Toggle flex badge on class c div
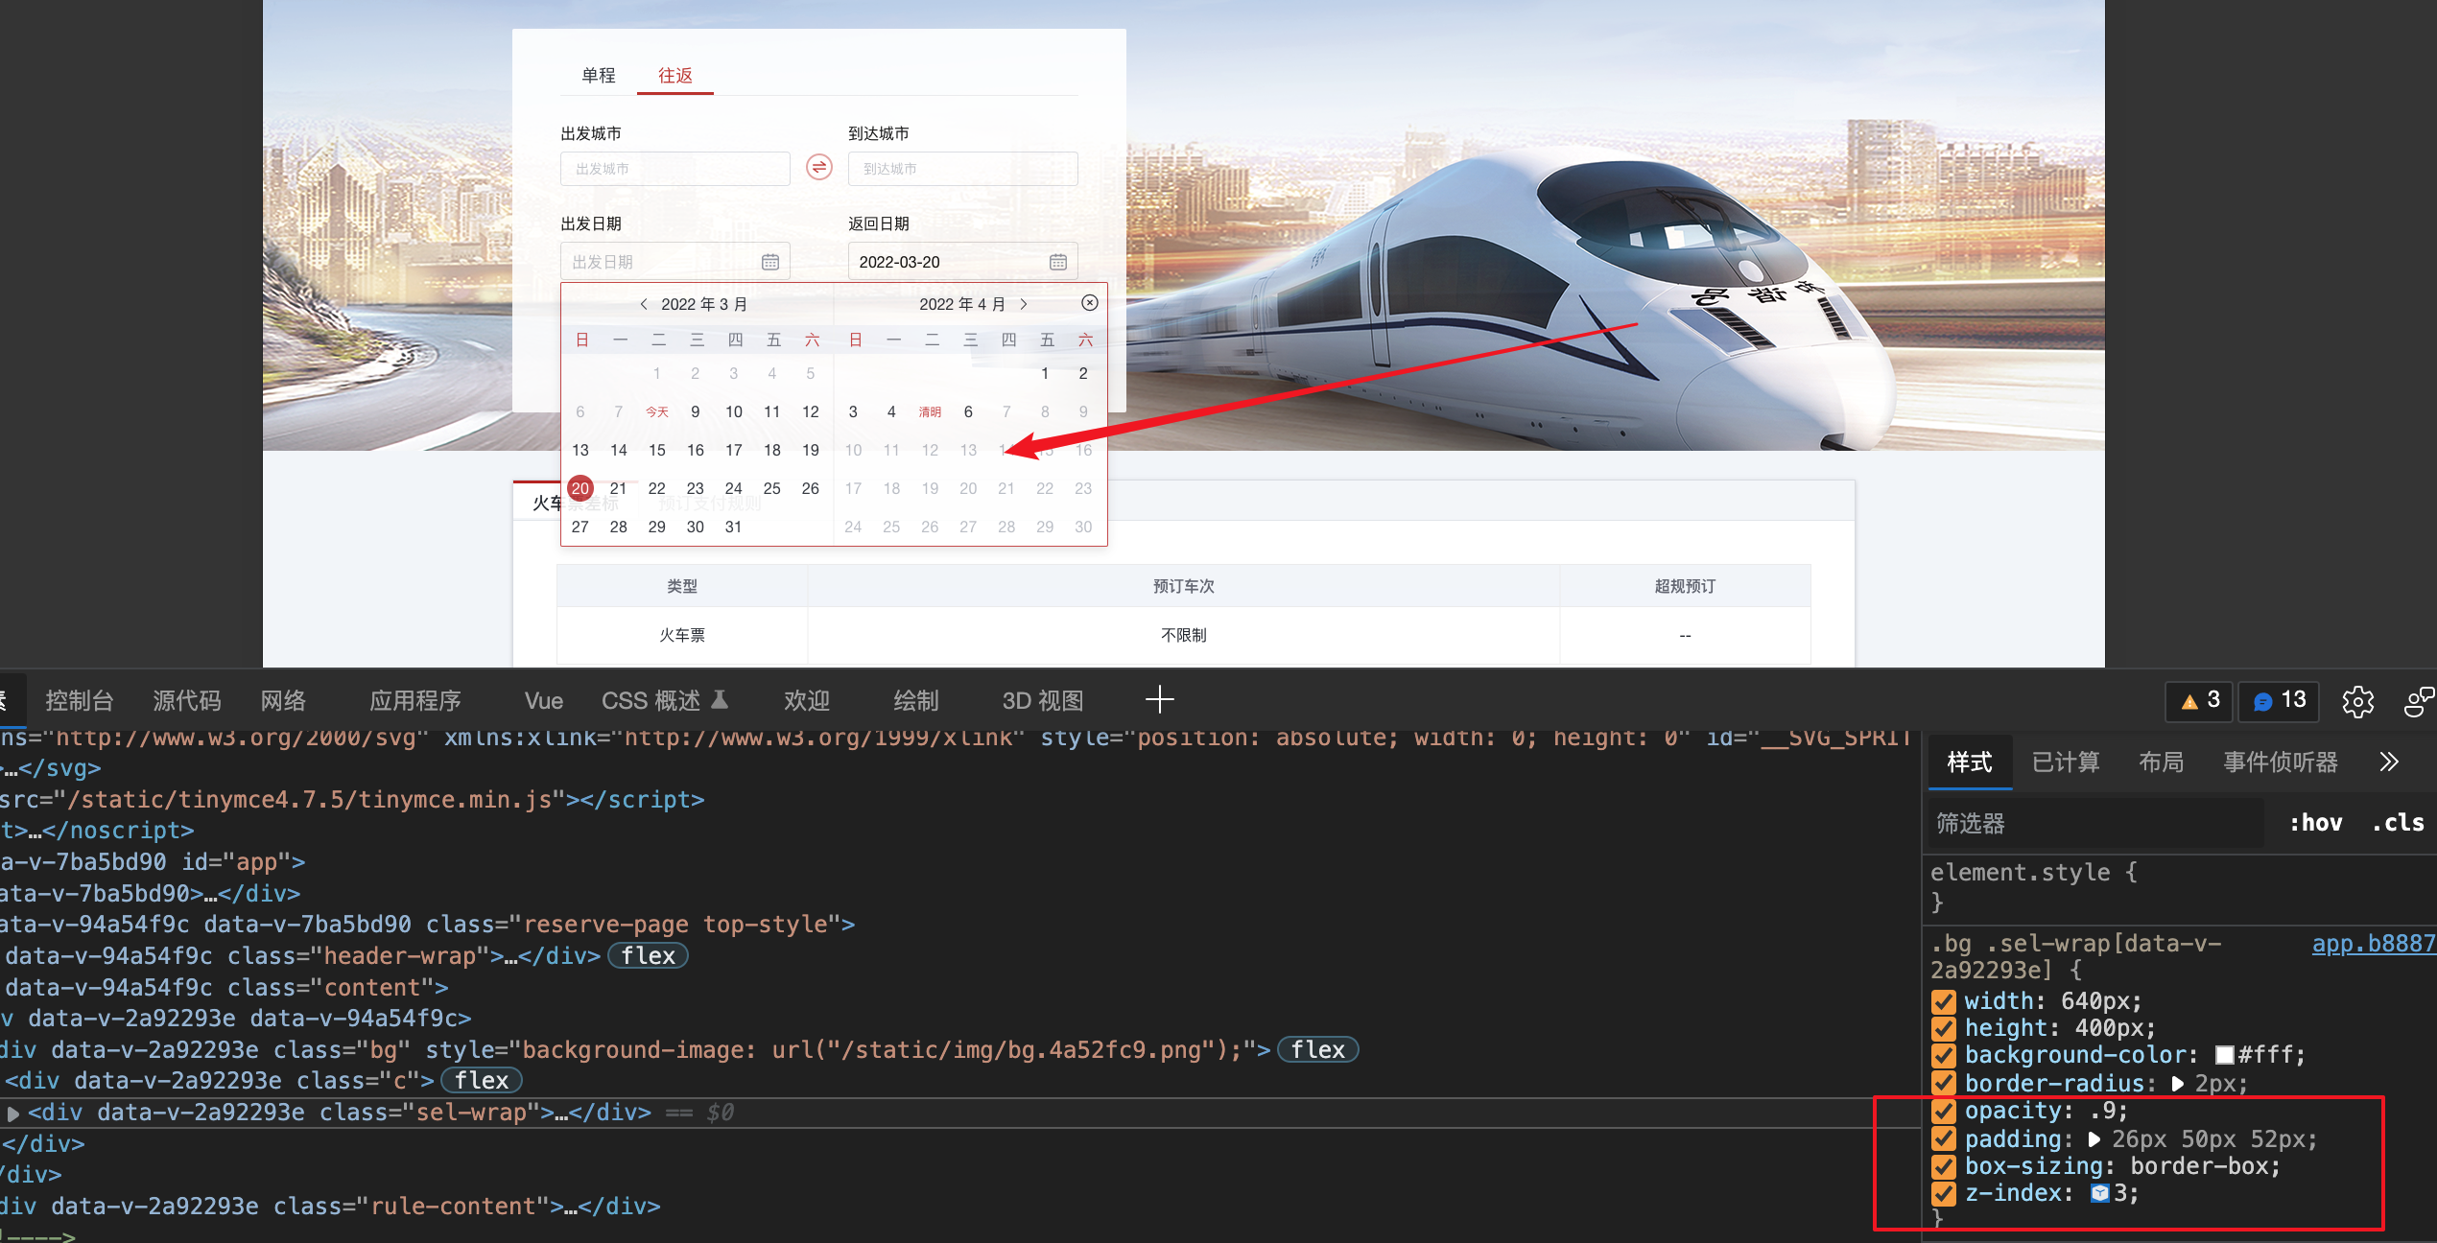Screen dimensions: 2437x1243 click(481, 1081)
